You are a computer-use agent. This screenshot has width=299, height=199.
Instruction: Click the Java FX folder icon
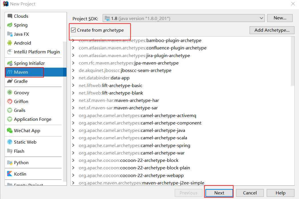coord(10,34)
